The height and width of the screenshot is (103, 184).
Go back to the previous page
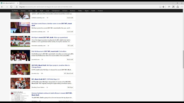click(x=2, y=7)
